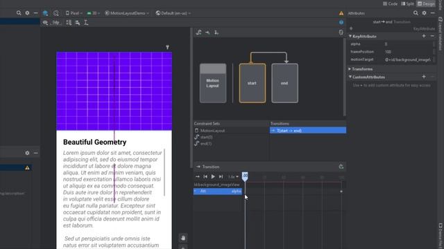Click the guidelines icon in layout toolbar
The height and width of the screenshot is (249, 444).
pyautogui.click(x=86, y=23)
